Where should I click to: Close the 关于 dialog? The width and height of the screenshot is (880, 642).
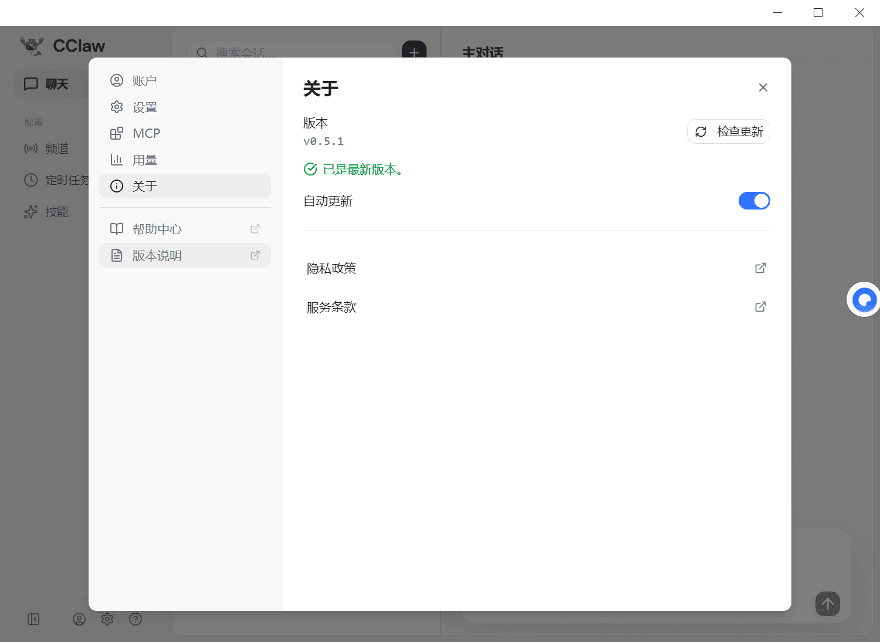click(x=763, y=87)
